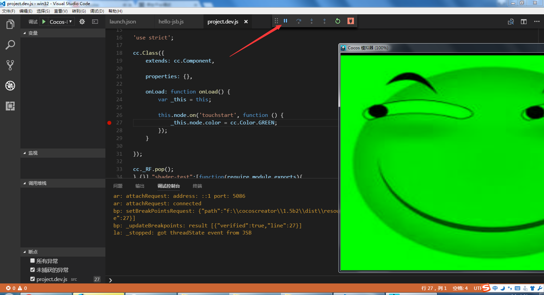The height and width of the screenshot is (295, 544).
Task: Start debugging with green play button
Action: point(44,21)
